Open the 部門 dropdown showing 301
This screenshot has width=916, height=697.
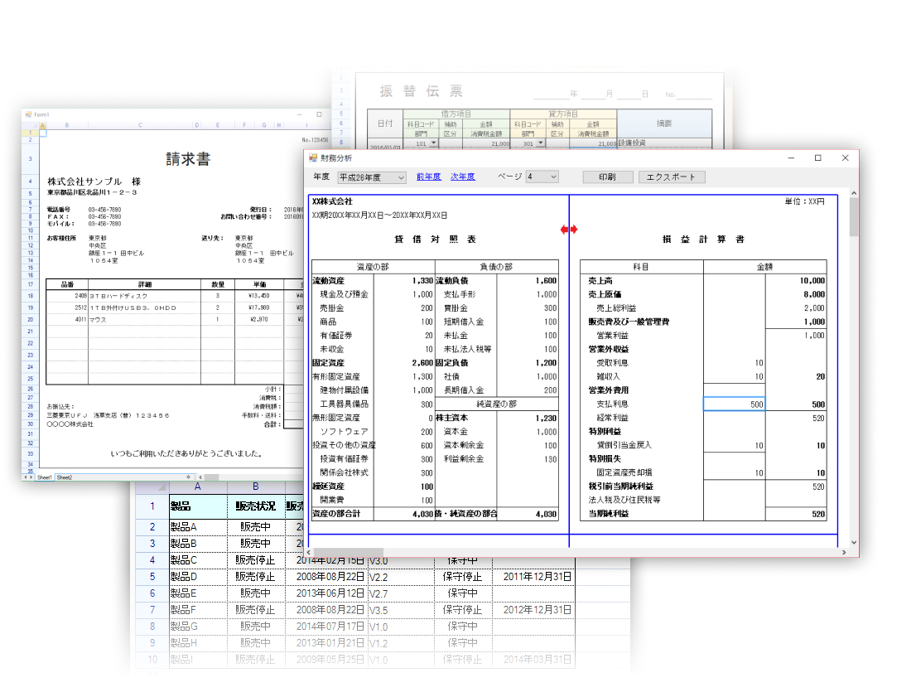pyautogui.click(x=540, y=143)
